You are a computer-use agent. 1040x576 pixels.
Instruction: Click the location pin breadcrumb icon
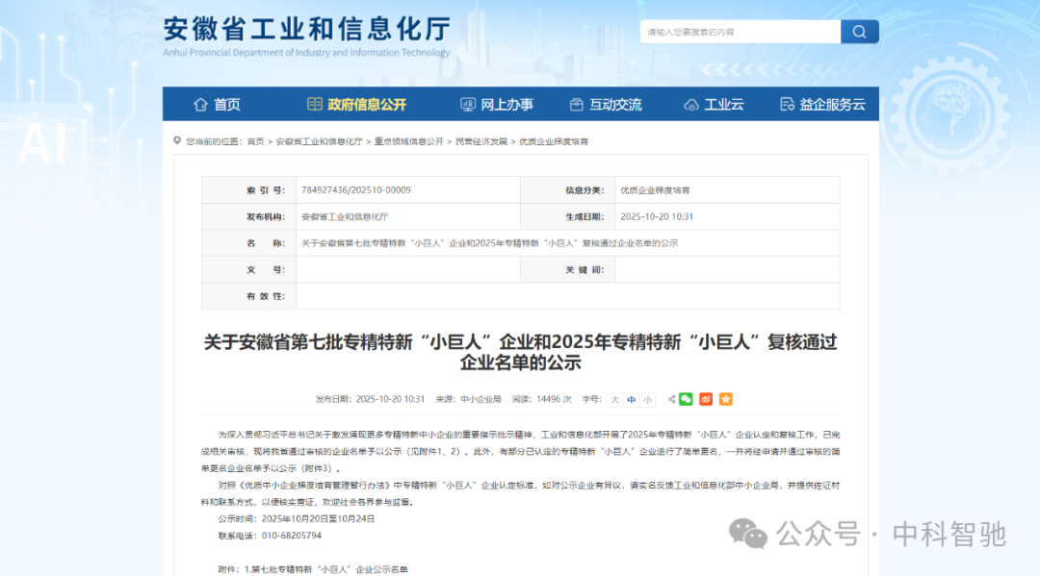pyautogui.click(x=177, y=140)
